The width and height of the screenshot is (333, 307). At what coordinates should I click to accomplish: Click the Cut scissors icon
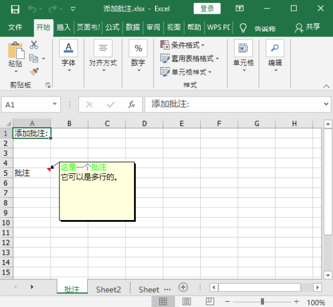point(34,45)
